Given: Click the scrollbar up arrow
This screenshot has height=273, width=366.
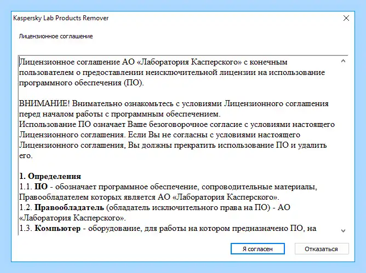Looking at the screenshot, I should tap(343, 61).
